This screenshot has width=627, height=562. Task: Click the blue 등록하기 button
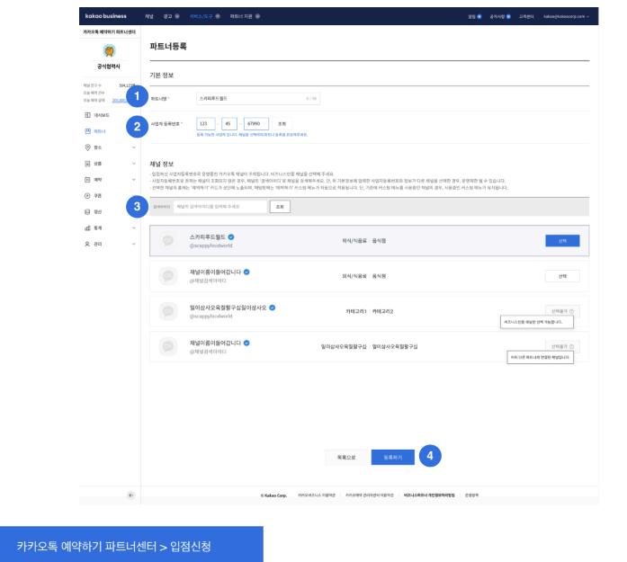point(392,457)
